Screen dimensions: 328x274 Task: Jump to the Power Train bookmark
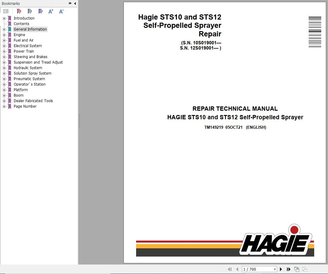24,51
